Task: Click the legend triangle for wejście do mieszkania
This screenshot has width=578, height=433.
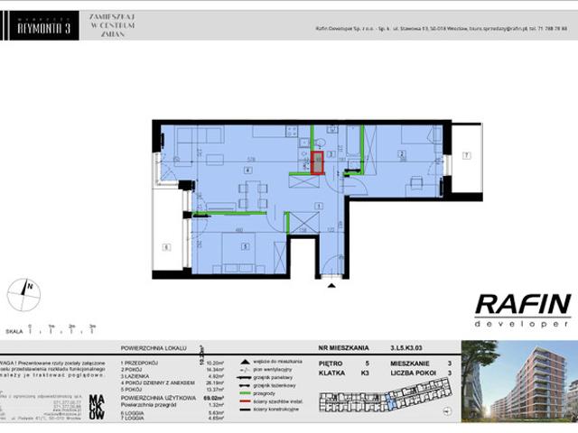Action: coord(245,362)
